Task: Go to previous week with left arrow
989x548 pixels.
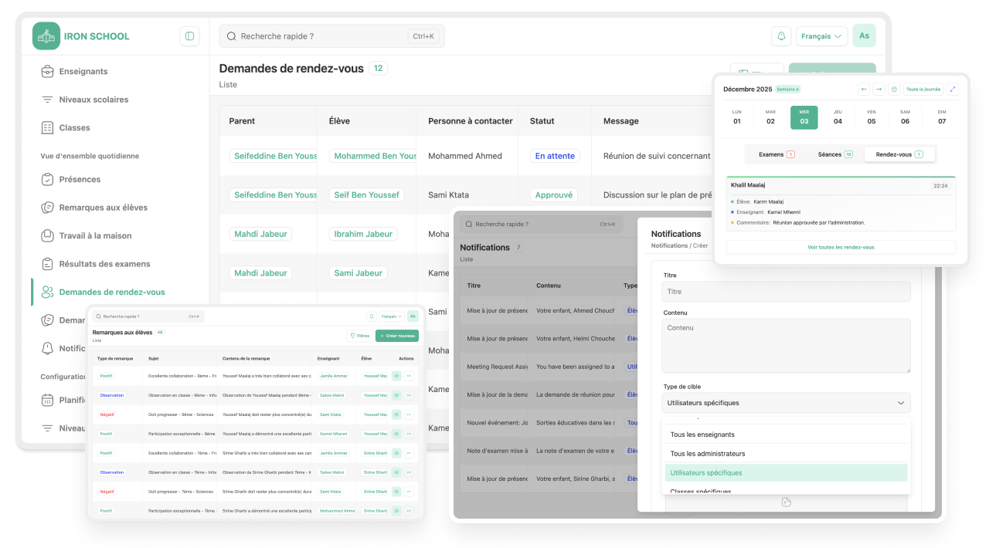Action: pos(864,90)
